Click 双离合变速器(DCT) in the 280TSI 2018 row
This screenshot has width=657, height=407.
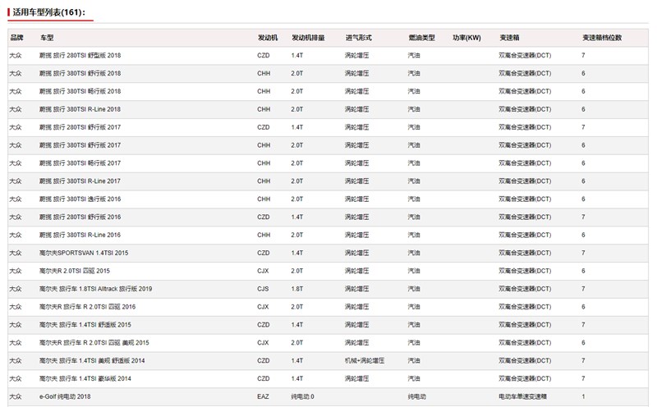(525, 55)
